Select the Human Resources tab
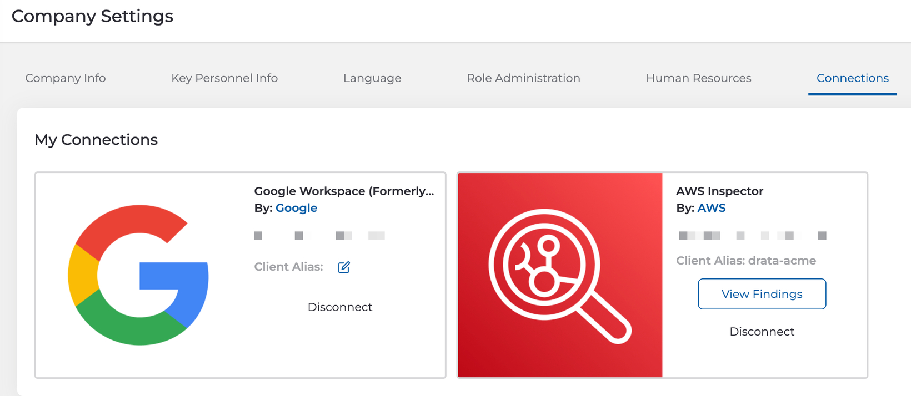The height and width of the screenshot is (396, 911). 698,78
